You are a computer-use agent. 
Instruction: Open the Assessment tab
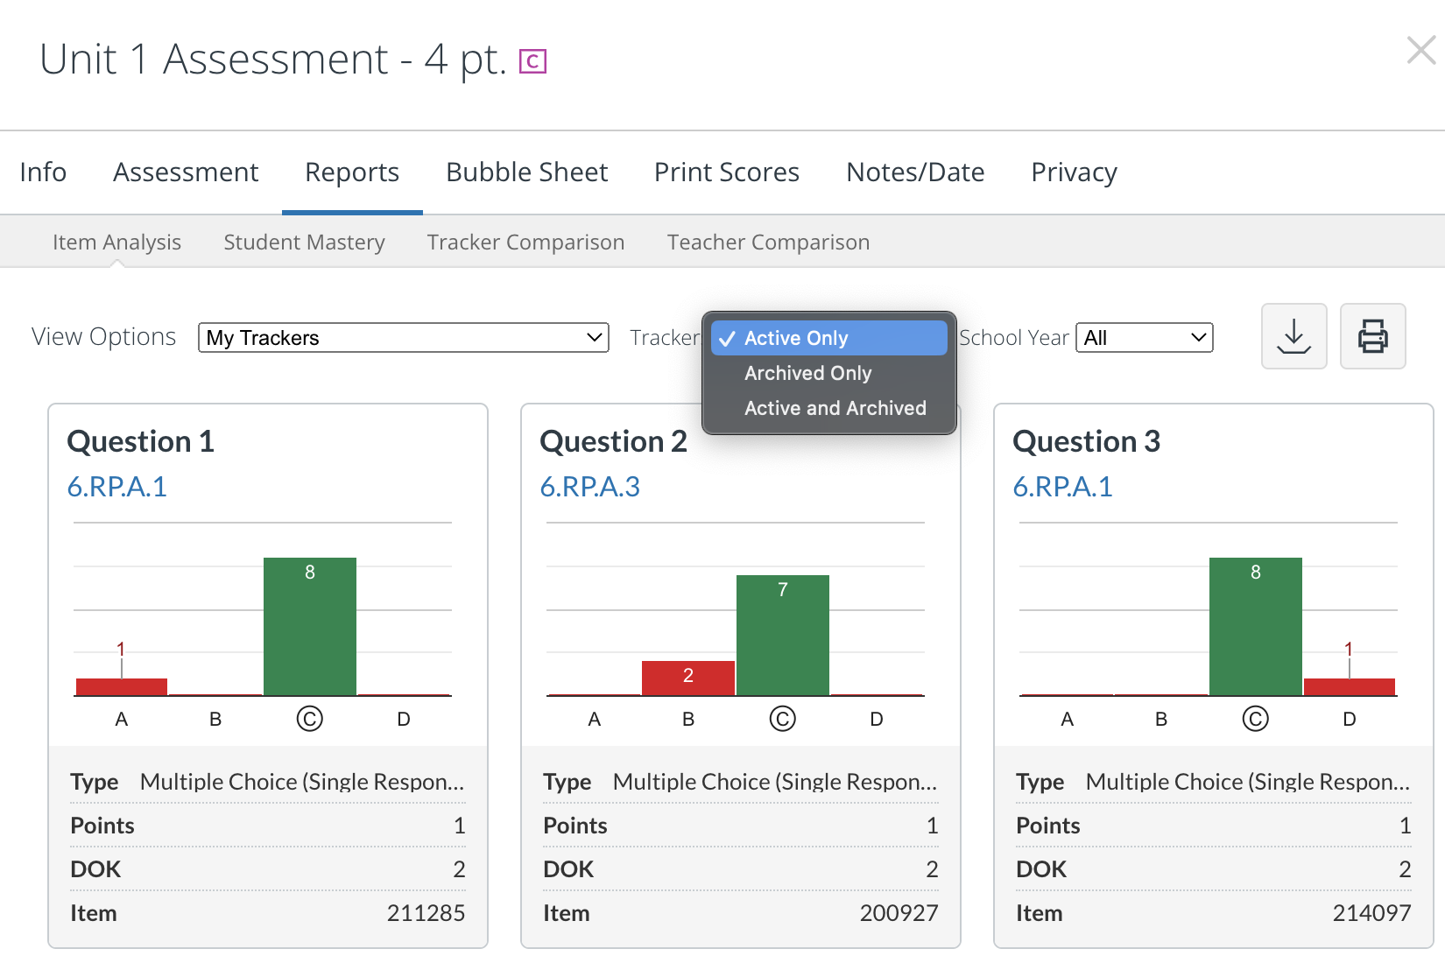pyautogui.click(x=186, y=172)
